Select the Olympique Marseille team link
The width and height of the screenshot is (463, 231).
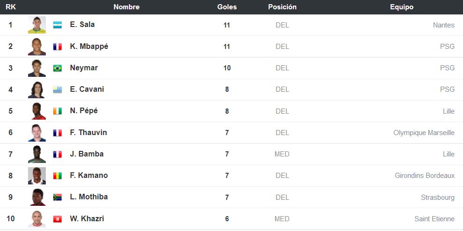(424, 133)
